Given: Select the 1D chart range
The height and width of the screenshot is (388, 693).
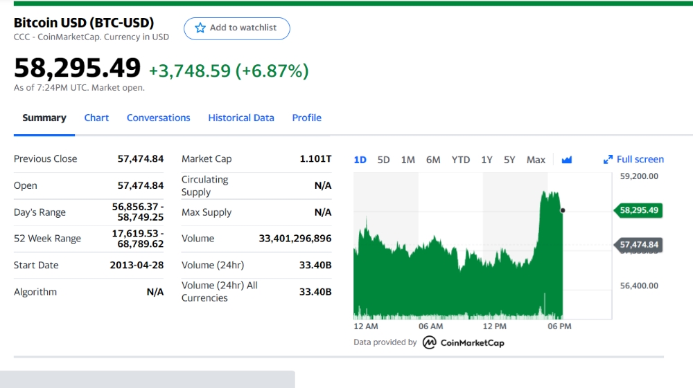Looking at the screenshot, I should click(x=360, y=160).
